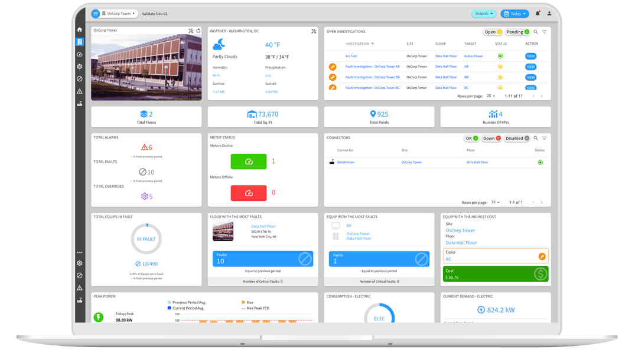
Task: Open the Graphic view dropdown
Action: [x=484, y=14]
